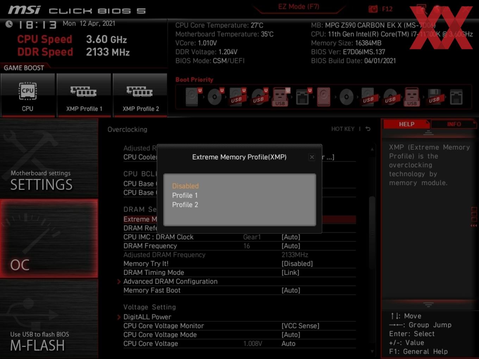
Task: Open the M-FLASH BIOS flashing section
Action: pyautogui.click(x=49, y=319)
